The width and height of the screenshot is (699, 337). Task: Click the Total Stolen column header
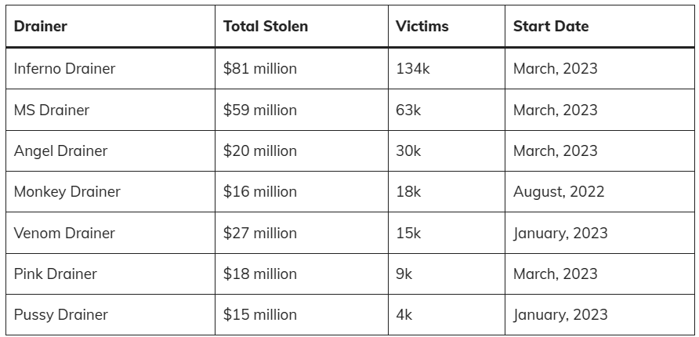[266, 27]
